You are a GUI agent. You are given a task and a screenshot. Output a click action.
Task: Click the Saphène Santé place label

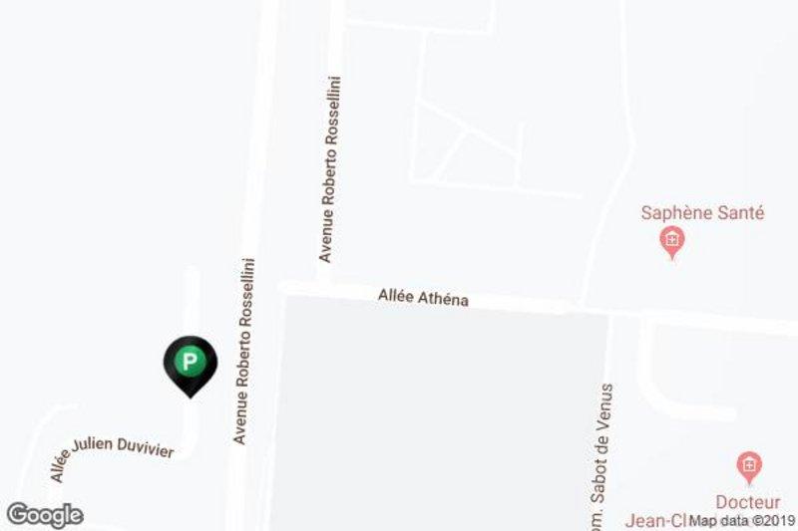(x=702, y=212)
